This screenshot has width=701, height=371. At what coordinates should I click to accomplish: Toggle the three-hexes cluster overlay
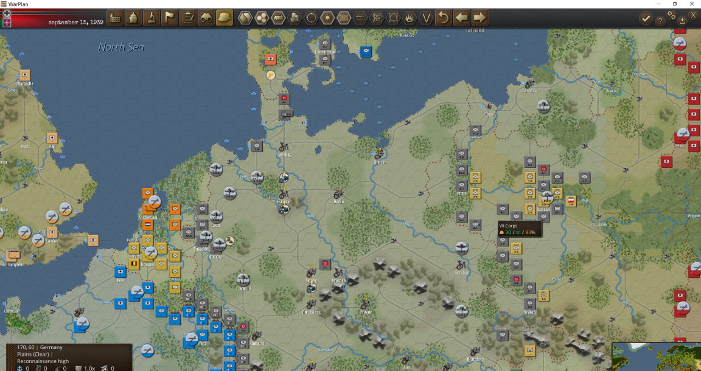tap(262, 18)
